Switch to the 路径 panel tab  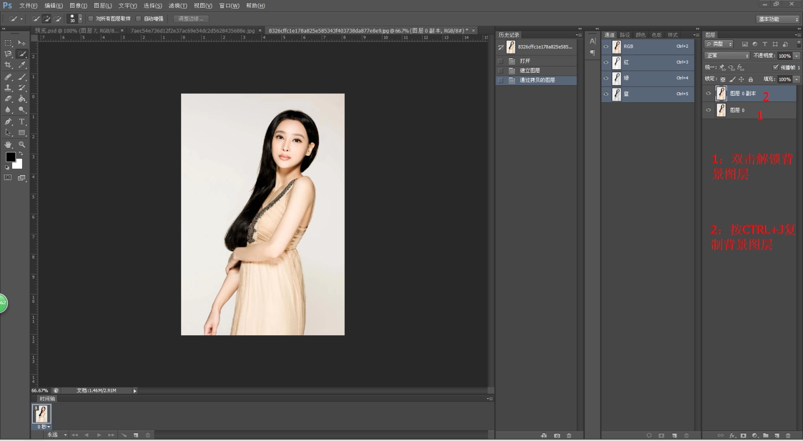click(x=624, y=35)
